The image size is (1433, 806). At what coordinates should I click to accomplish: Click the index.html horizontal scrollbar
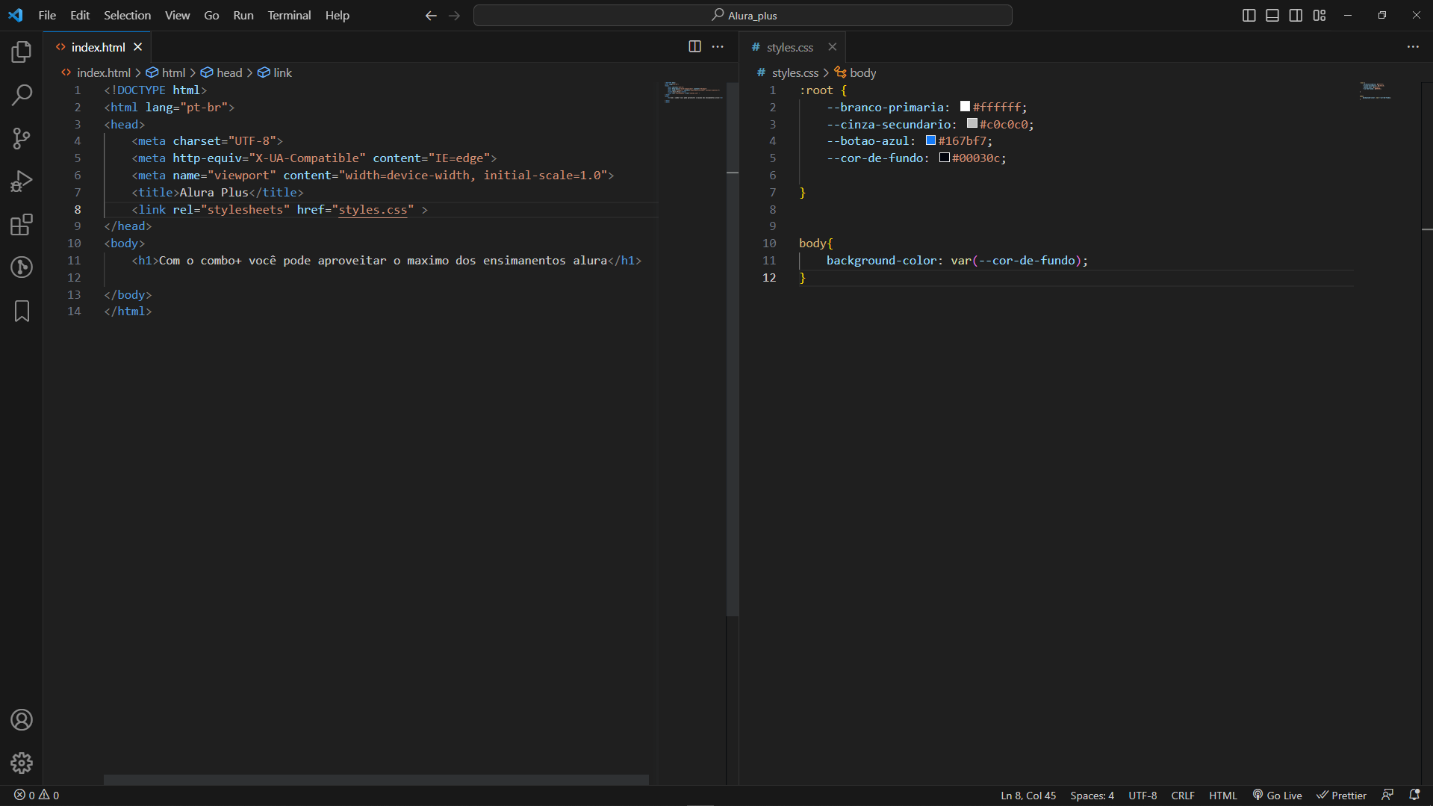tap(376, 780)
